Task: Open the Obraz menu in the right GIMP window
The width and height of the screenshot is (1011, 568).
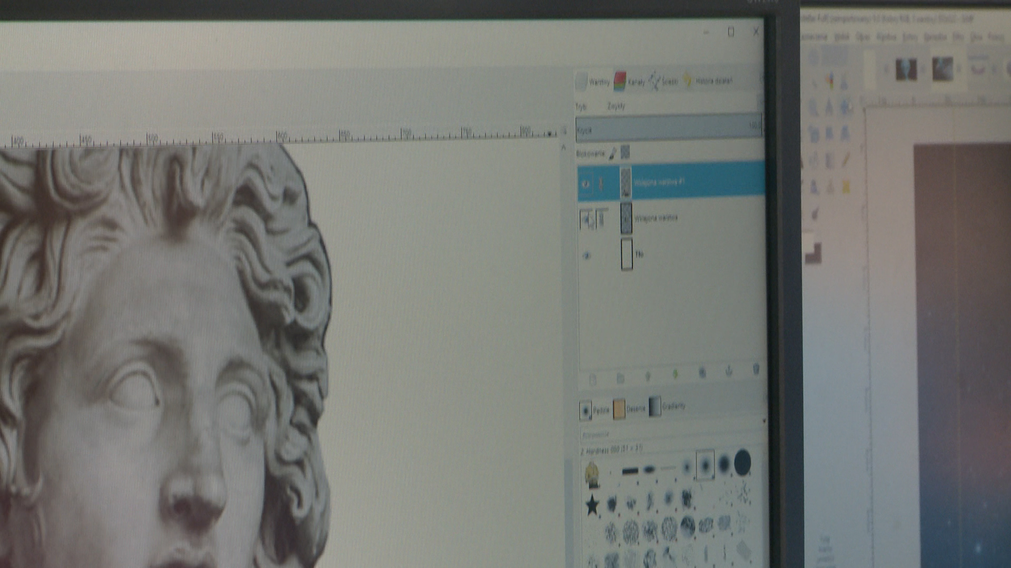Action: pos(863,37)
